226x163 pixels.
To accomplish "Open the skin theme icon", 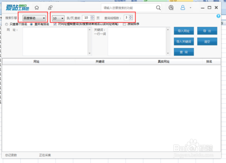I will click(x=171, y=8).
